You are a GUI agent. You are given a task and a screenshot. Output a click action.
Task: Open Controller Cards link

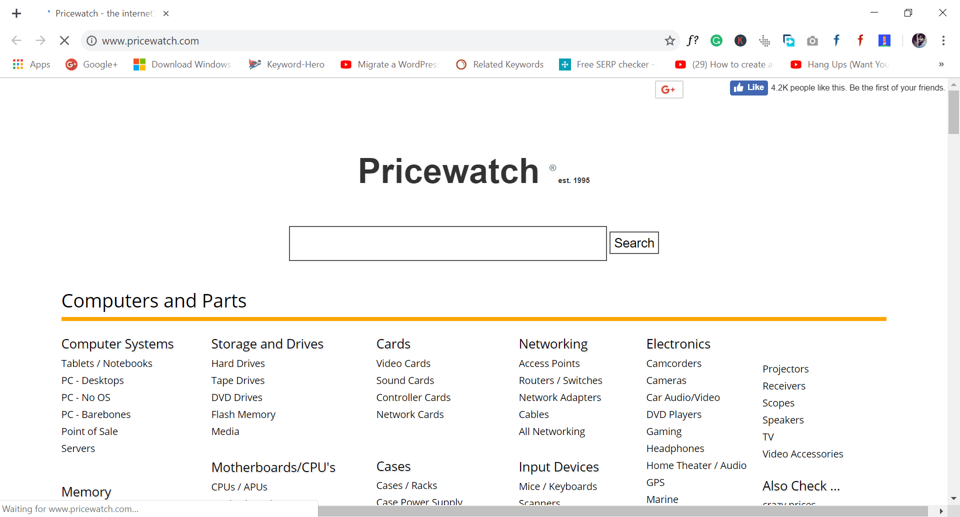coord(413,397)
